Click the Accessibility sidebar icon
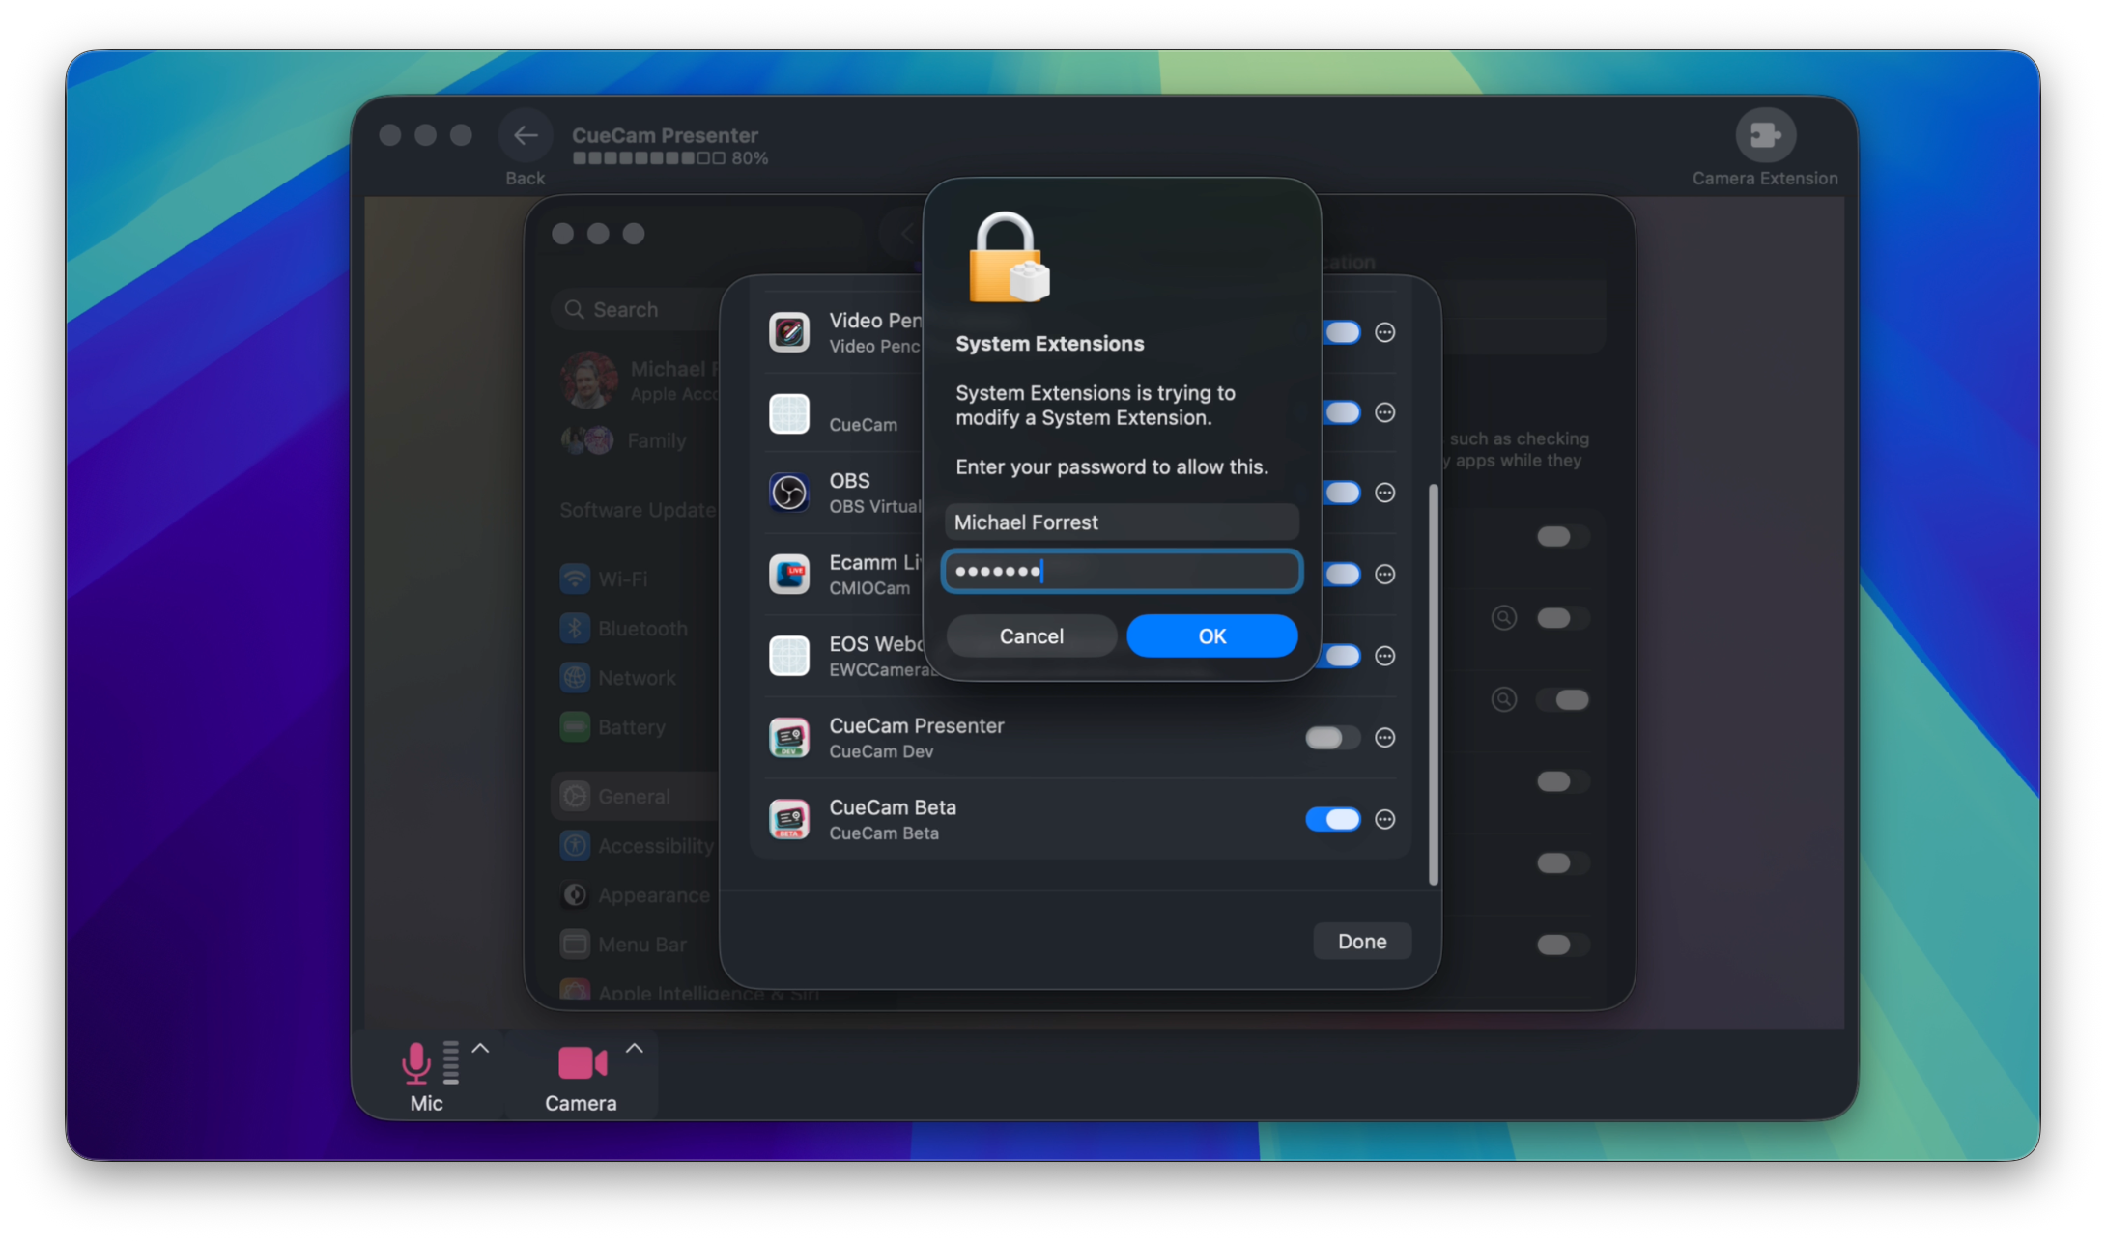This screenshot has height=1242, width=2106. click(x=575, y=846)
